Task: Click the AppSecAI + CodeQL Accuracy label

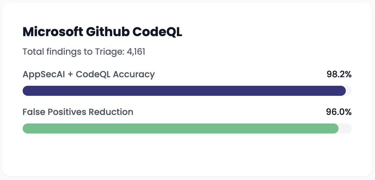Action: click(x=89, y=74)
